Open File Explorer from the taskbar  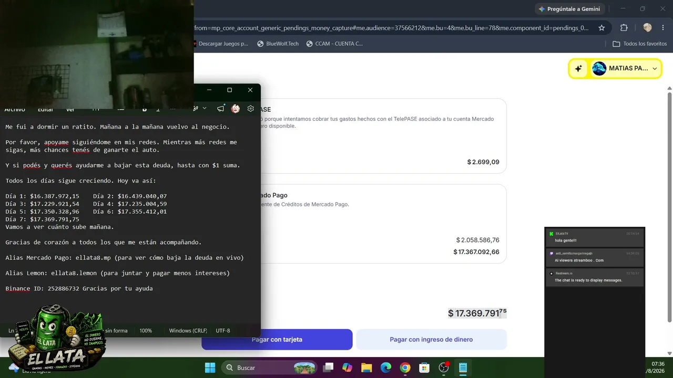click(366, 367)
